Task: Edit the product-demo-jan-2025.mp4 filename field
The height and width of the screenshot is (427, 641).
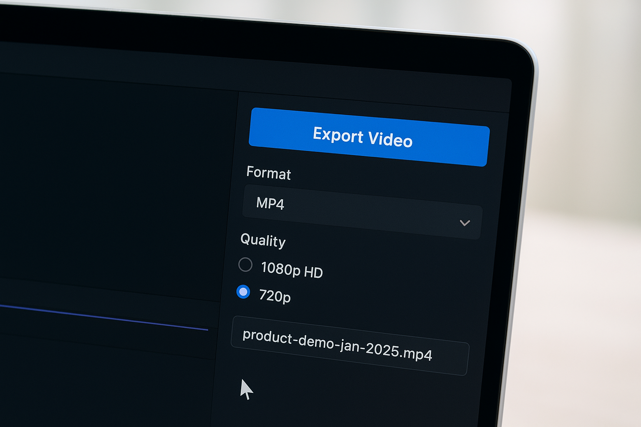Action: [350, 346]
